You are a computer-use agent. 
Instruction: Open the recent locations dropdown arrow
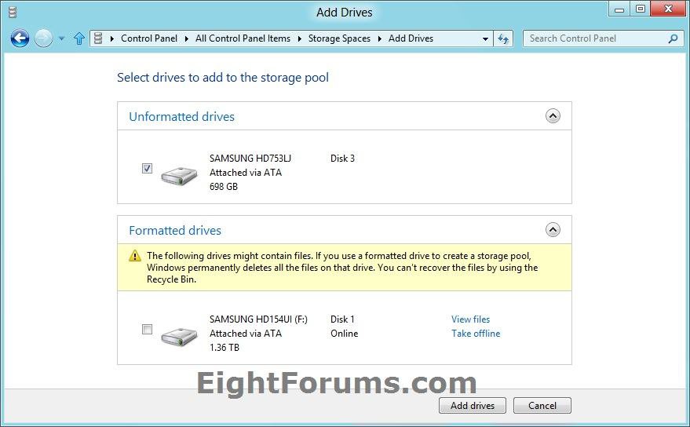point(62,38)
